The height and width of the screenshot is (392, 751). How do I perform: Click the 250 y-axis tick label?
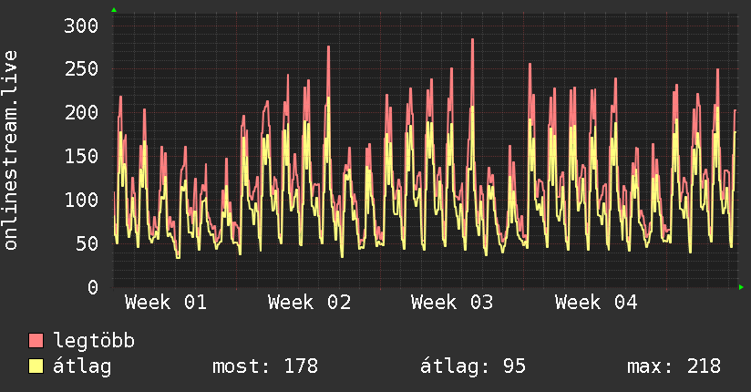point(81,69)
